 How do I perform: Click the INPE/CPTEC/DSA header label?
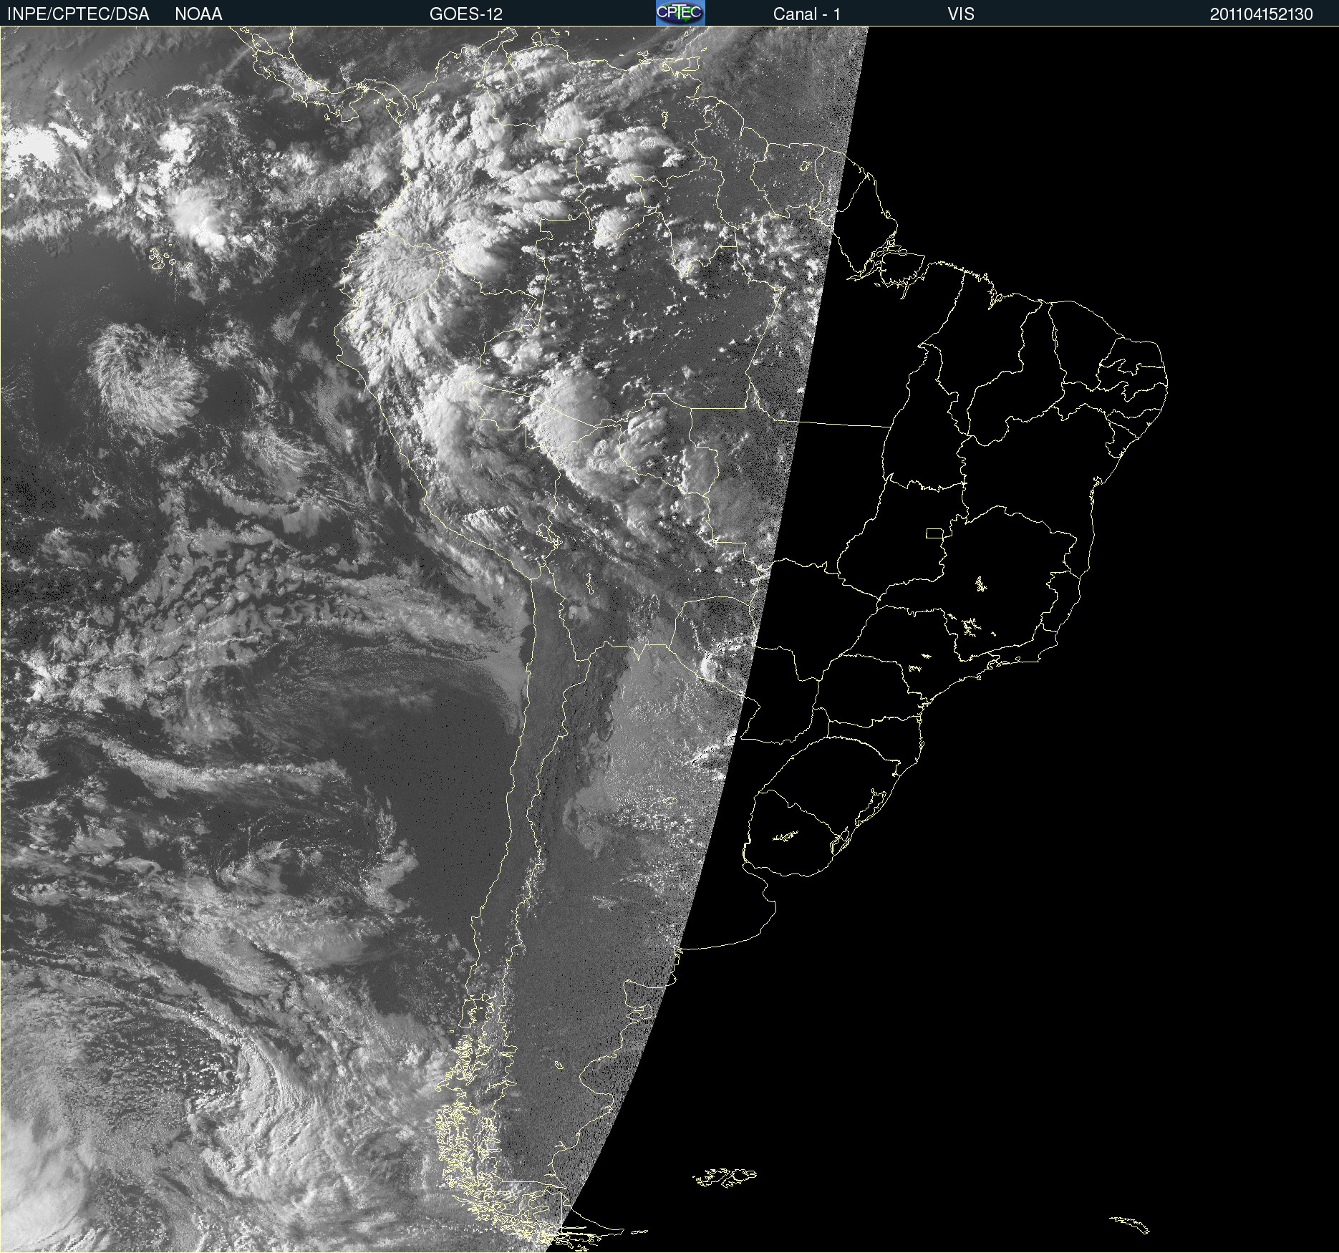point(78,14)
